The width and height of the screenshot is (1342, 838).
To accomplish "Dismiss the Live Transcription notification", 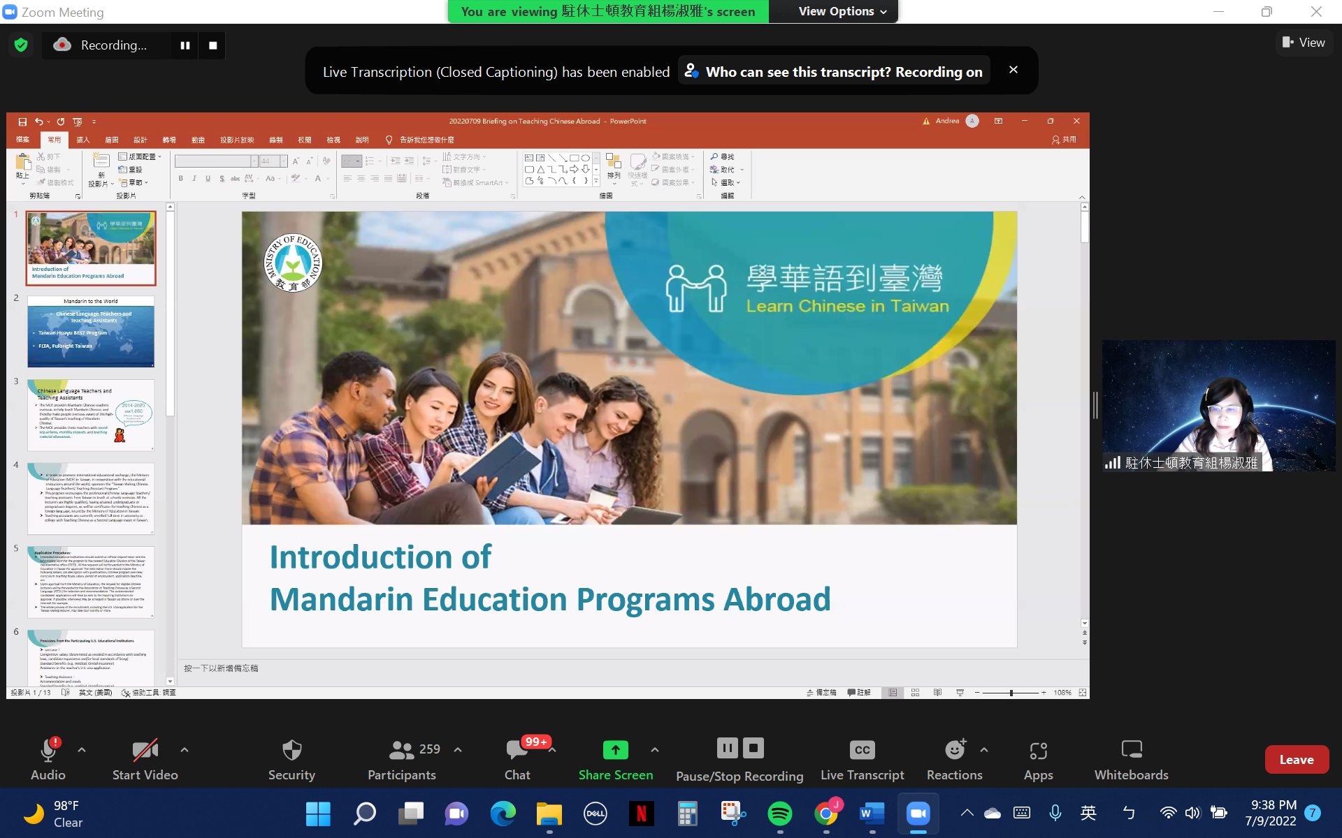I will 1013,70.
